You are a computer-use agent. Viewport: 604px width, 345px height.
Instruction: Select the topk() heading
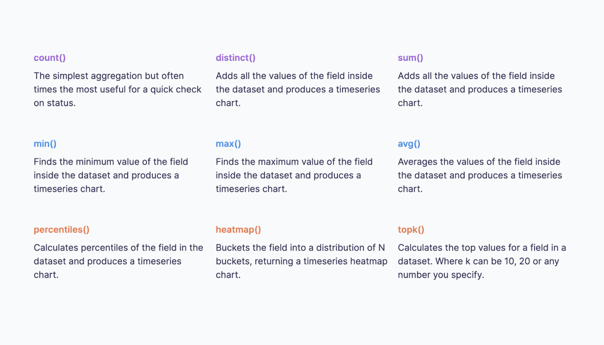coord(411,229)
